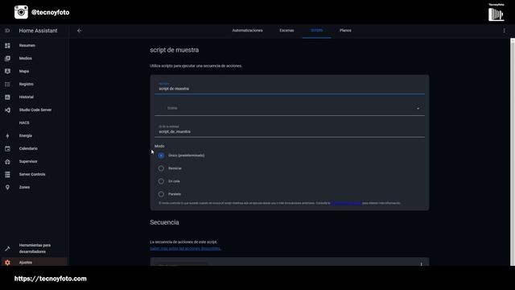Click Home Assistant title text
The width and height of the screenshot is (515, 290).
(x=38, y=31)
